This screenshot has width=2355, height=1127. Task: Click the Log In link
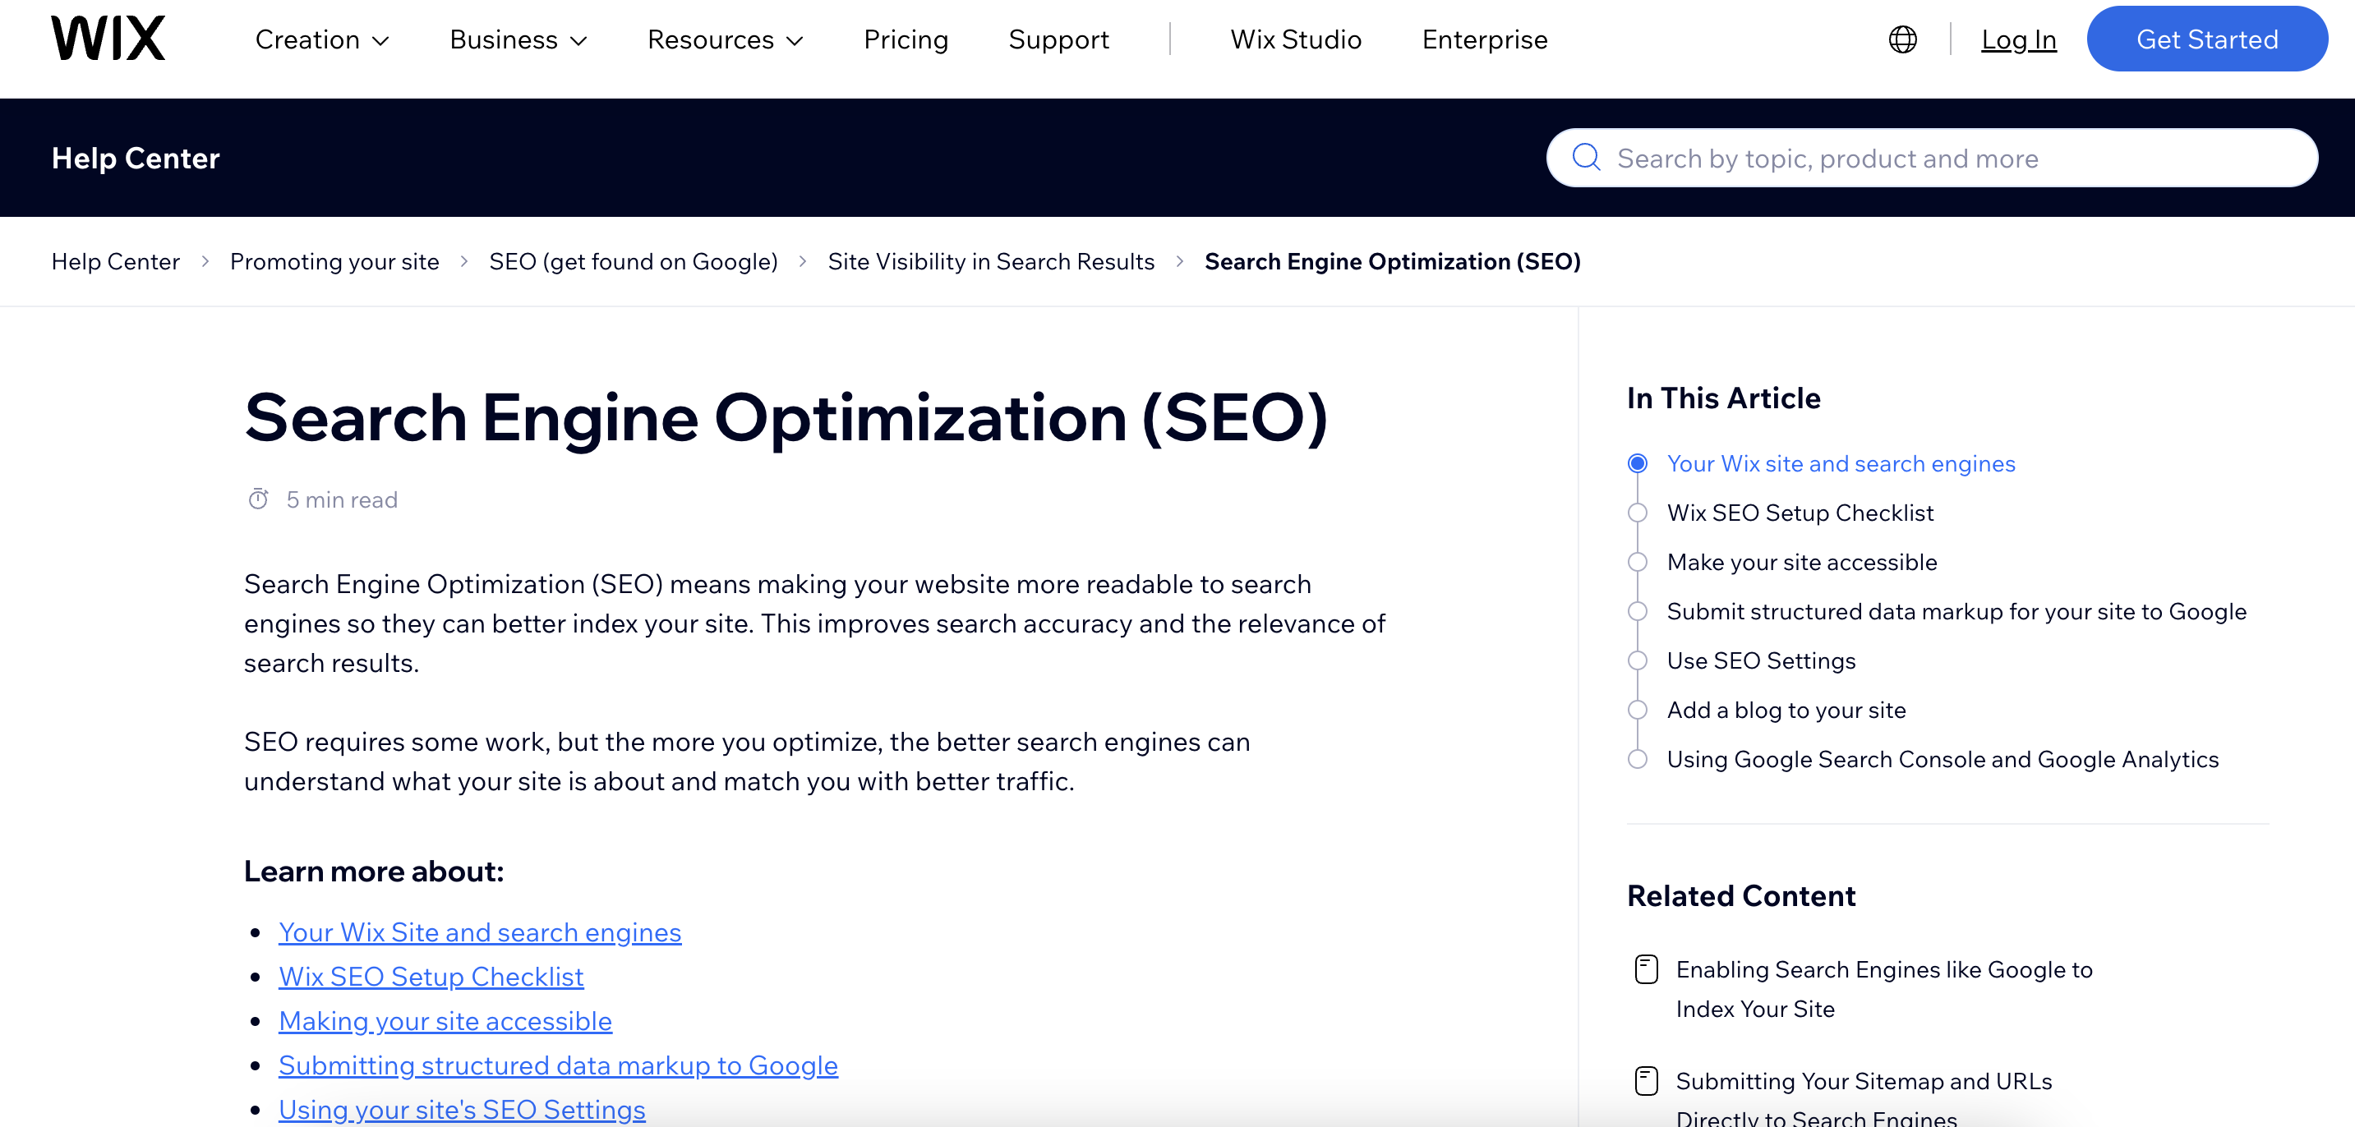pos(2019,39)
